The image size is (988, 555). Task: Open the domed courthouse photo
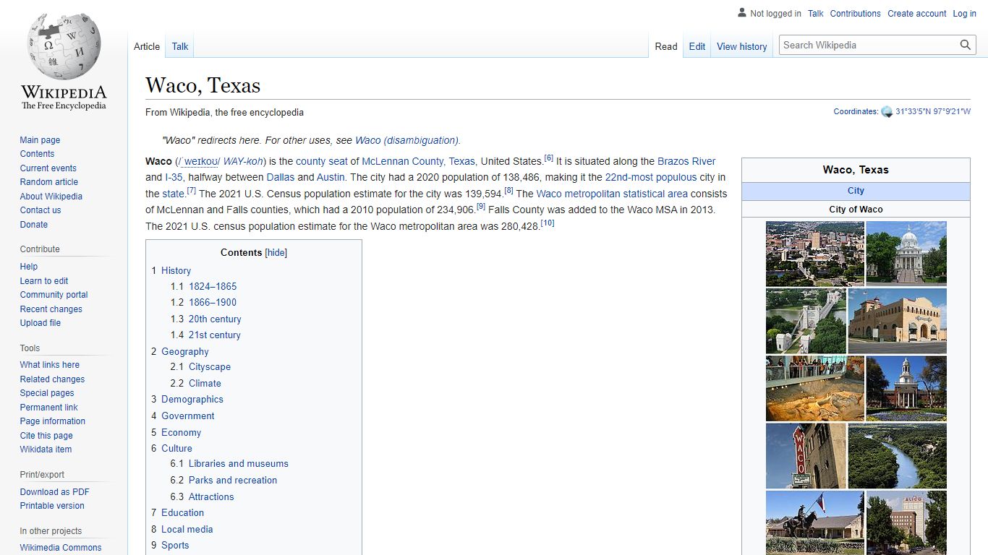pos(906,254)
